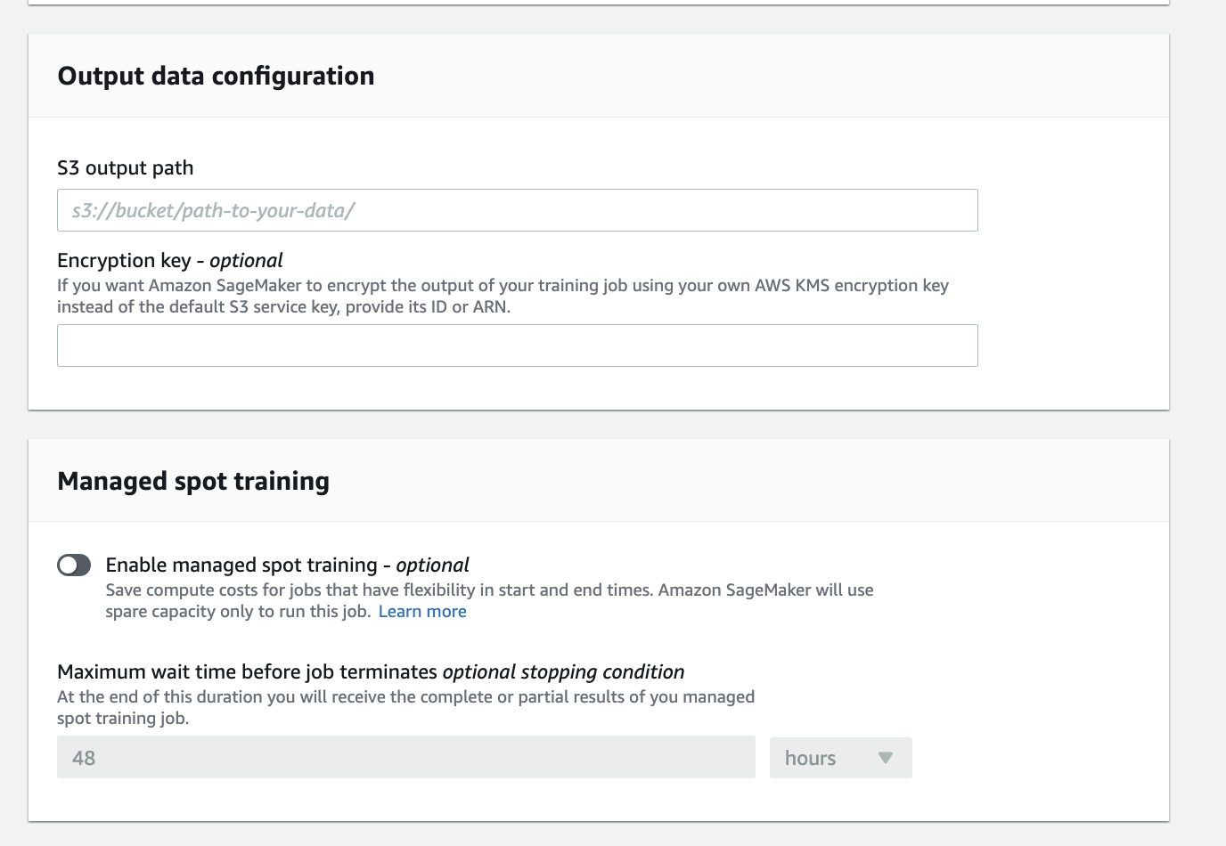Click the S3 output path label
This screenshot has width=1226, height=846.
coord(125,168)
